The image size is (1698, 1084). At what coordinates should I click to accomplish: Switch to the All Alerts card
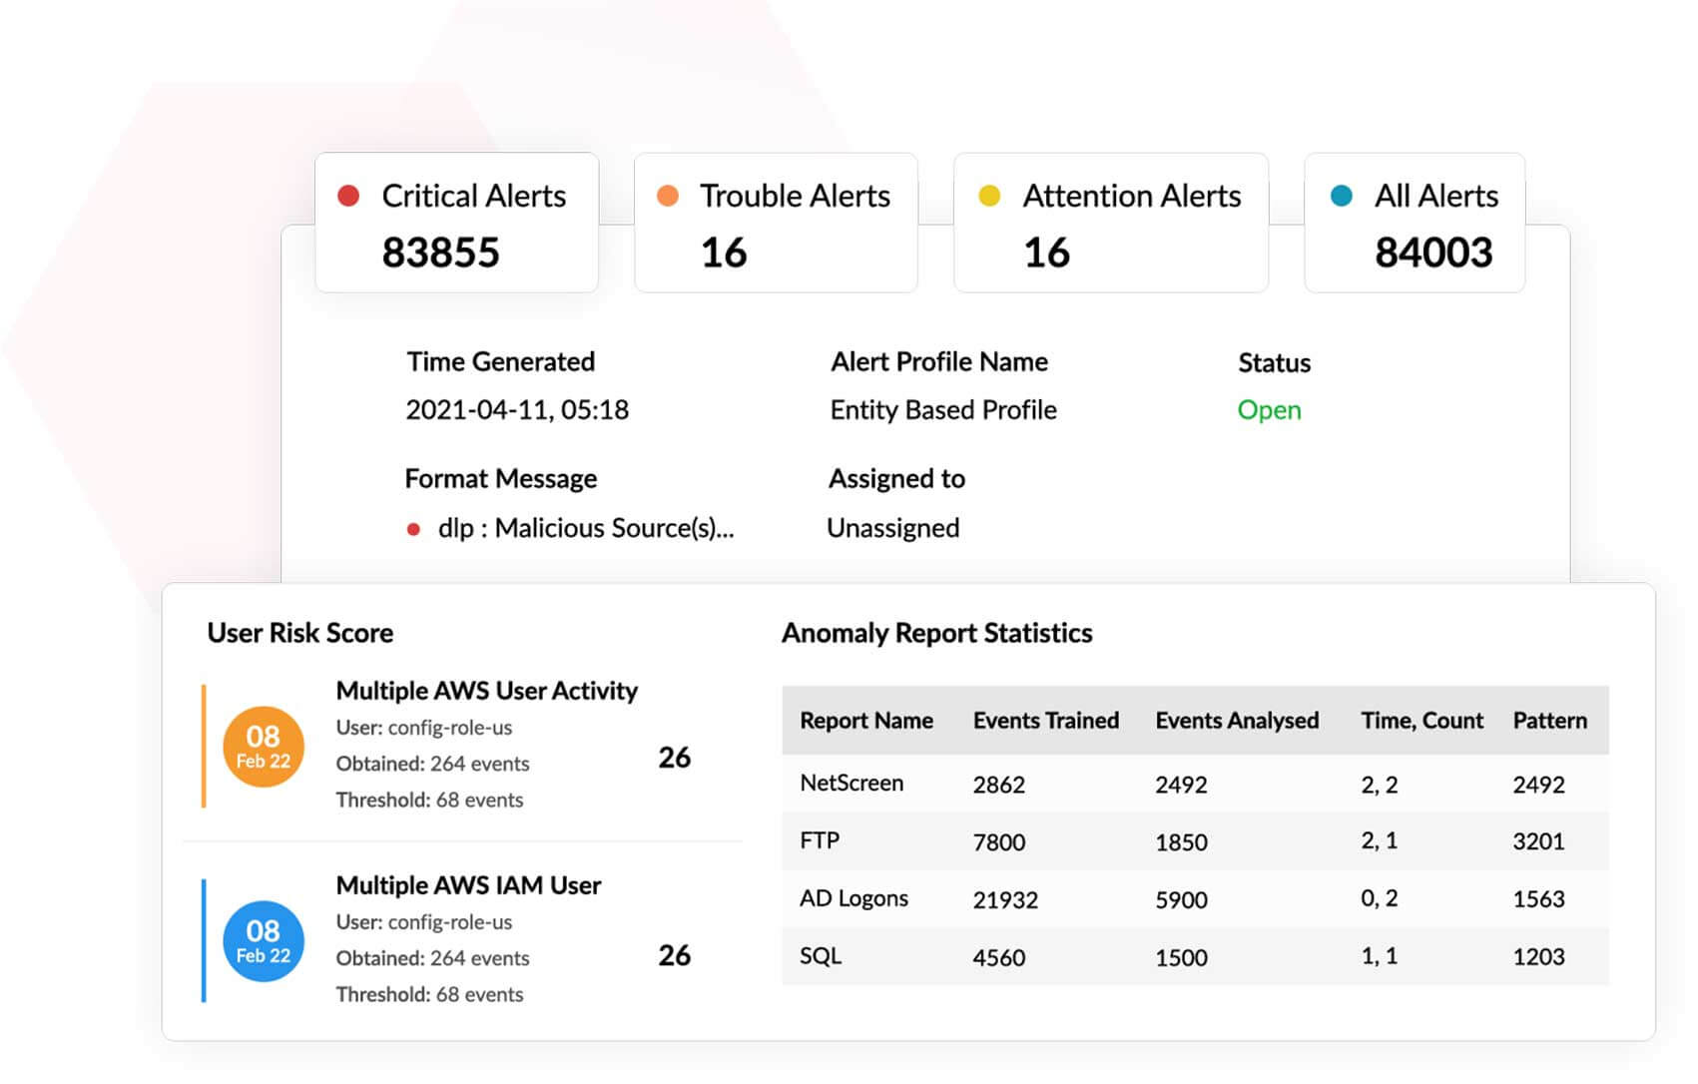(x=1414, y=222)
